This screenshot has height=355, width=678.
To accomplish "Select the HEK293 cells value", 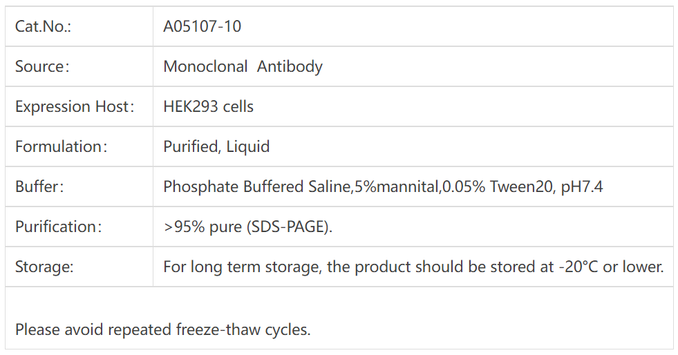I will tap(208, 107).
